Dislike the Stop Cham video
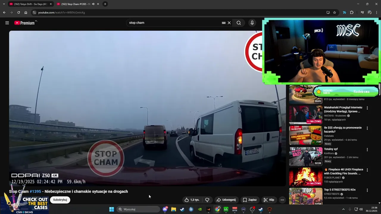Viewport: 381px width, 214px height. tap(207, 200)
